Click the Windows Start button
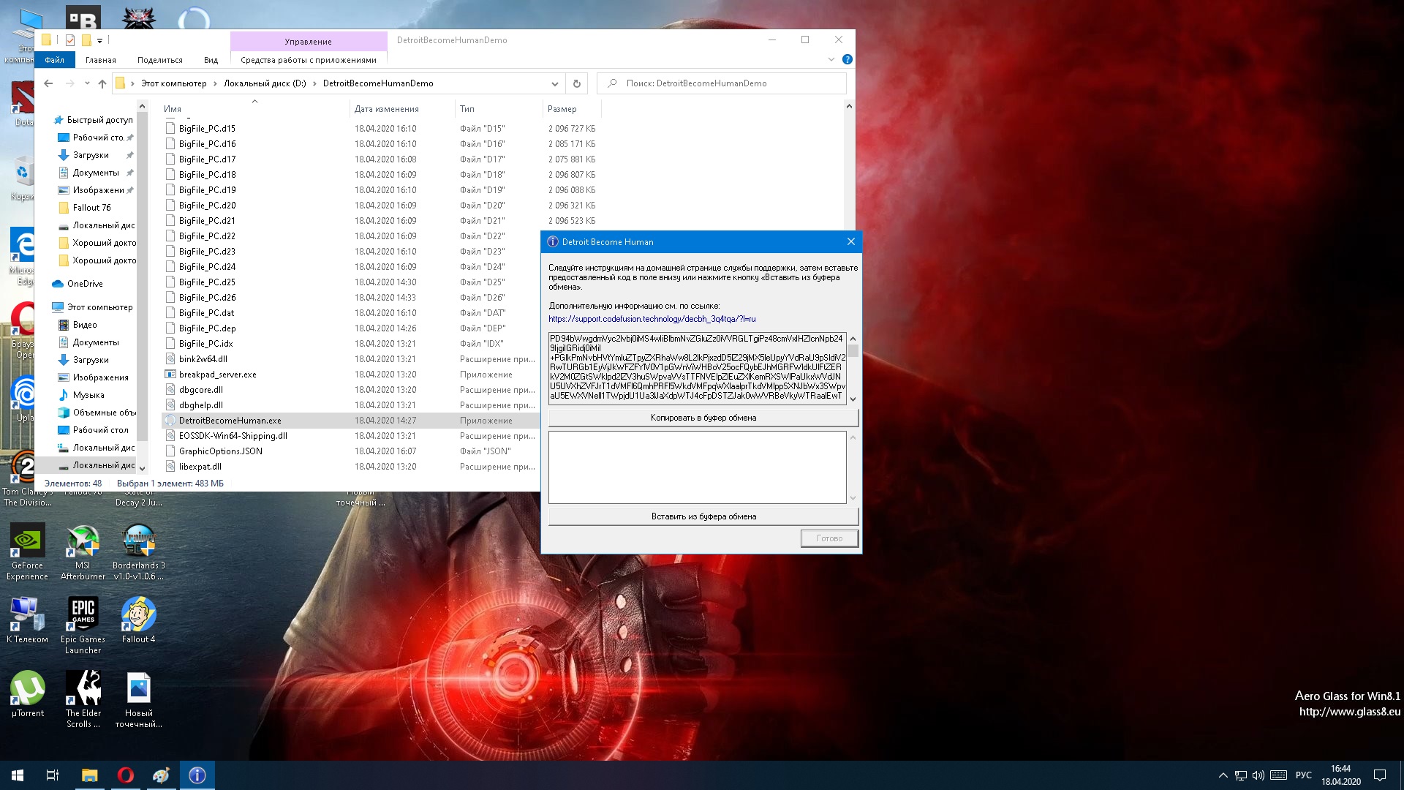This screenshot has height=790, width=1404. (18, 775)
